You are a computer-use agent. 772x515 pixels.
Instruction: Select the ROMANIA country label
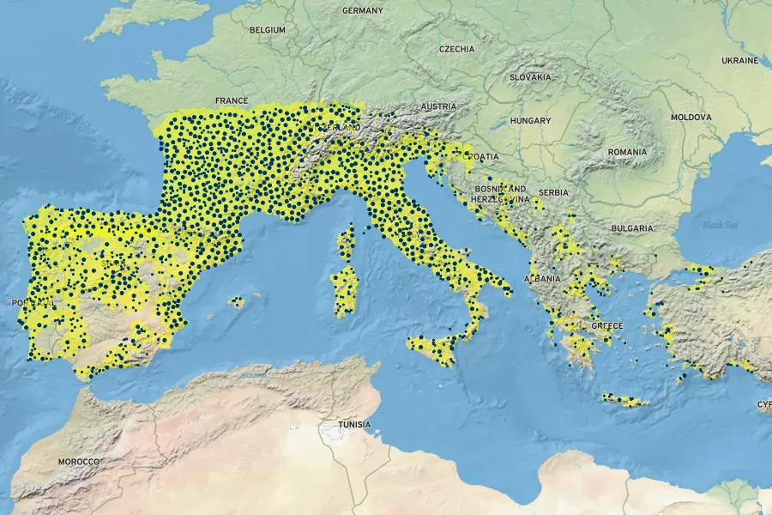point(626,152)
